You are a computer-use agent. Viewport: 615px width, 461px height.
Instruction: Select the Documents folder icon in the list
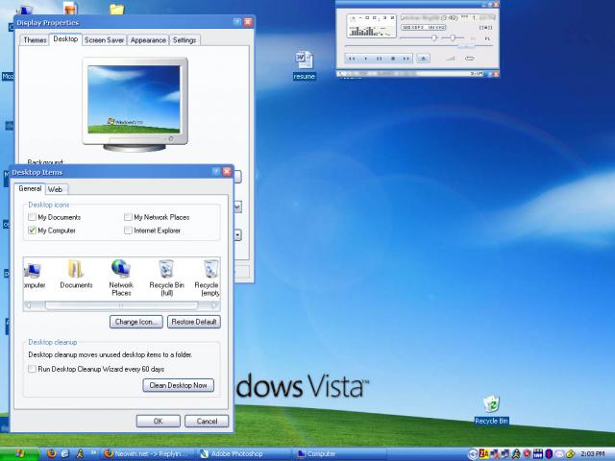click(76, 270)
